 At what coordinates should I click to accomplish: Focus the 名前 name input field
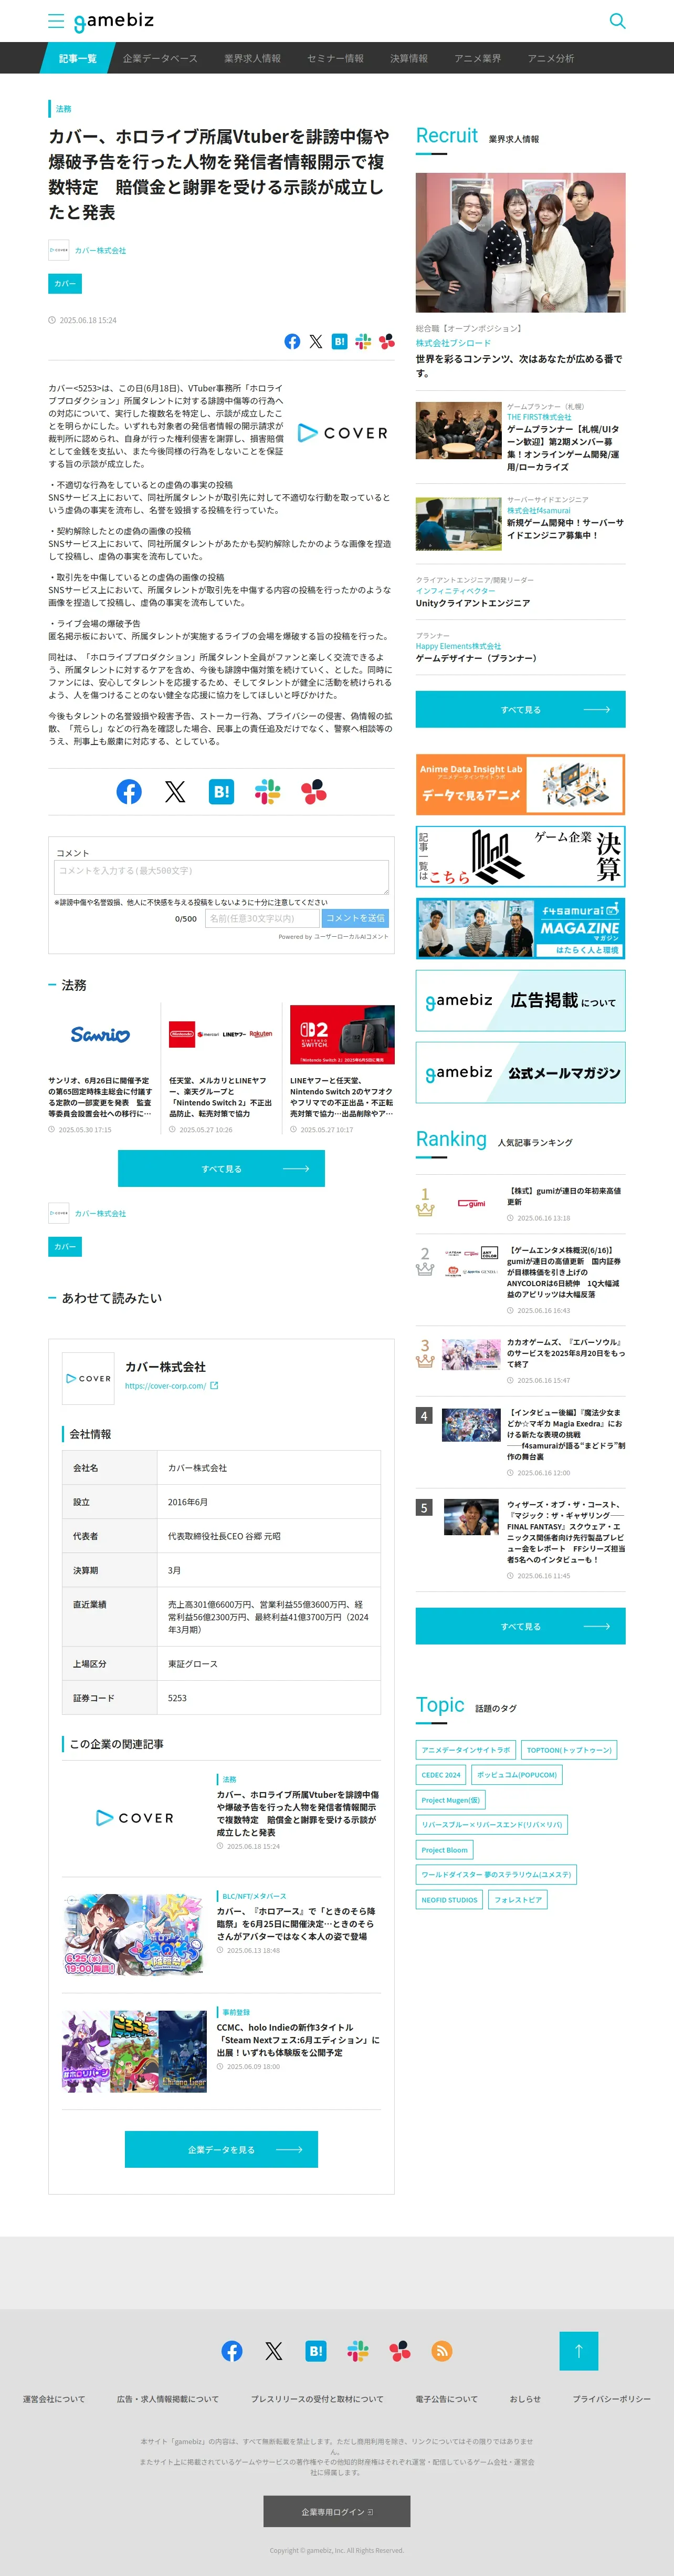(261, 918)
